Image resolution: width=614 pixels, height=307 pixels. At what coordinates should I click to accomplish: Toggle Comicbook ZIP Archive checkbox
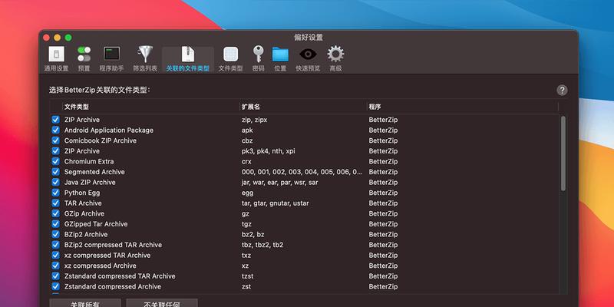(x=55, y=140)
